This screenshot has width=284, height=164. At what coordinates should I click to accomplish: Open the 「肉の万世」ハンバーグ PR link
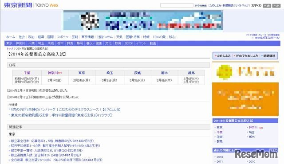(66, 109)
